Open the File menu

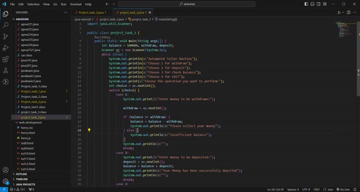pos(12,4)
